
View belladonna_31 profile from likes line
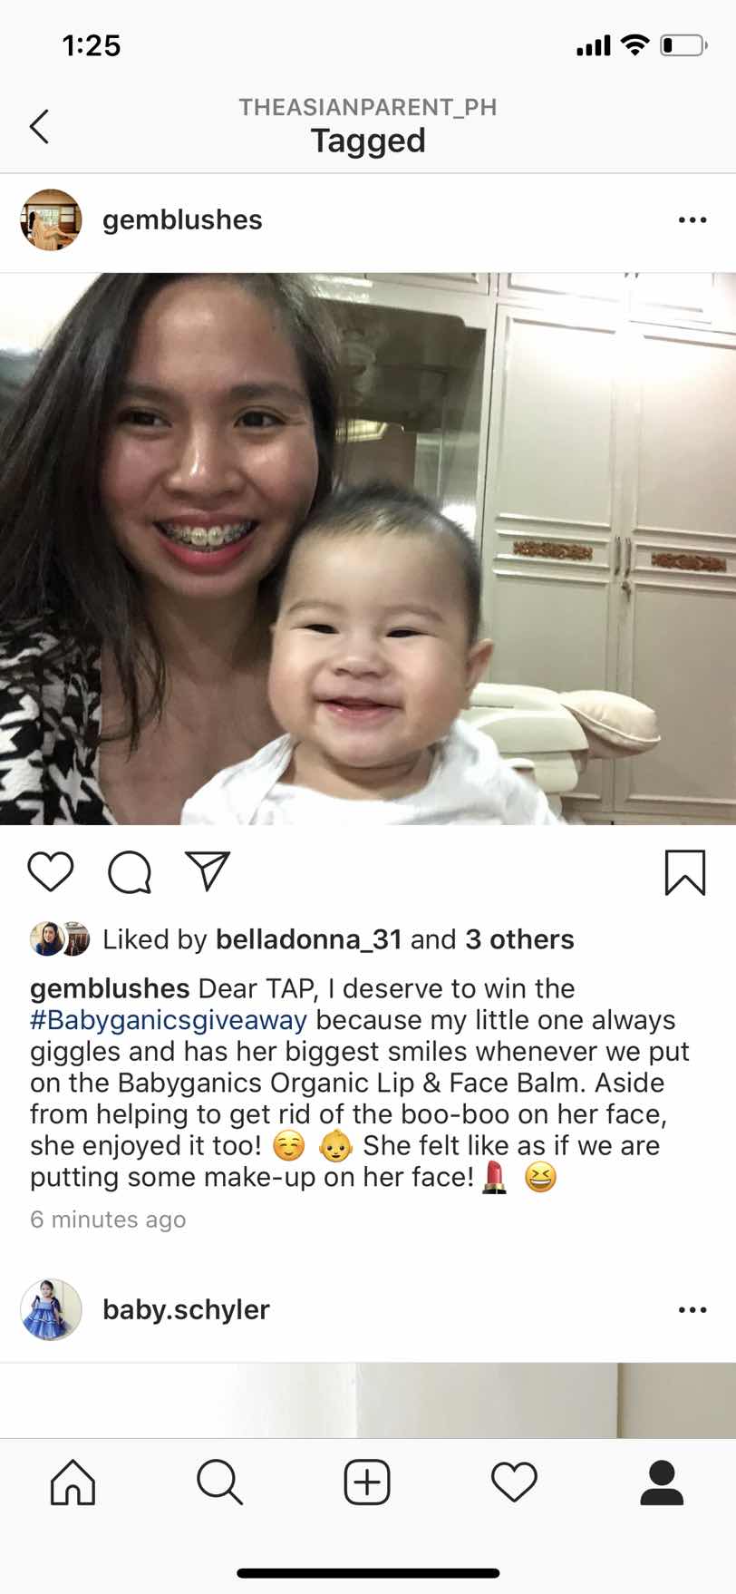point(308,939)
